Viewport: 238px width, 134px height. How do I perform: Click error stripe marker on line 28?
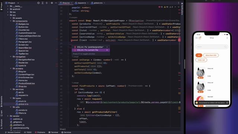179,40
